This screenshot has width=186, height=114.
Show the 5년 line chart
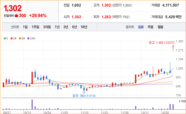point(74,27)
